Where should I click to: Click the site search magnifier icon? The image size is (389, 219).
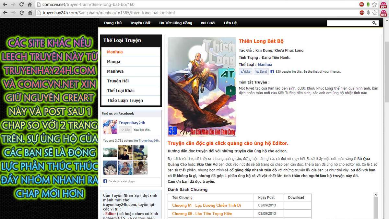pos(374,23)
